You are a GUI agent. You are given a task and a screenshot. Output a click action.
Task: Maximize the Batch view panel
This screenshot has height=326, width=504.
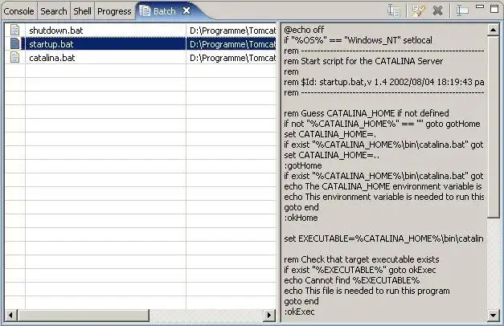(x=494, y=8)
